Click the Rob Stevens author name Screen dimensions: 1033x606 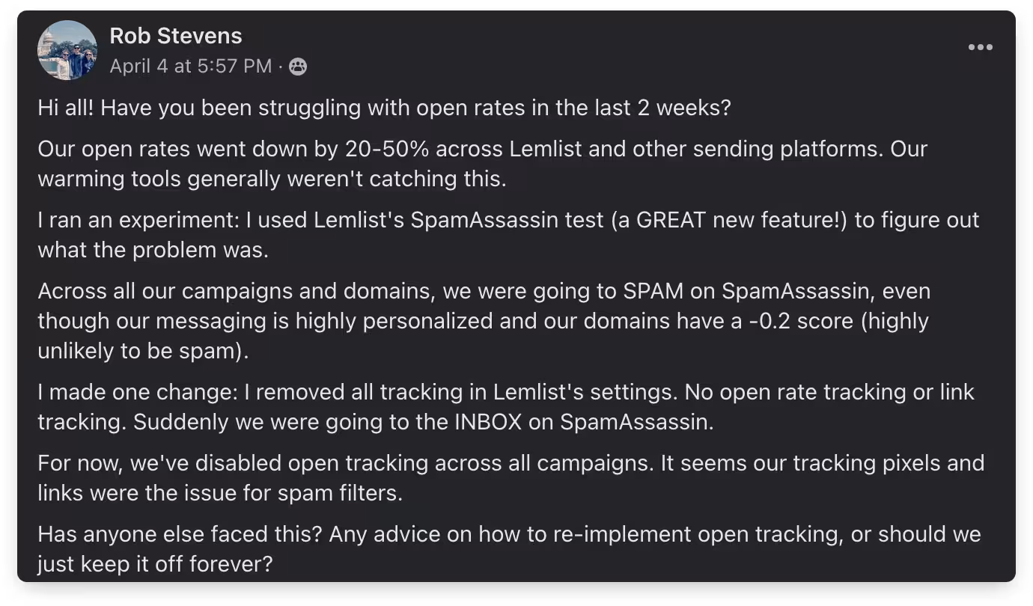(176, 35)
